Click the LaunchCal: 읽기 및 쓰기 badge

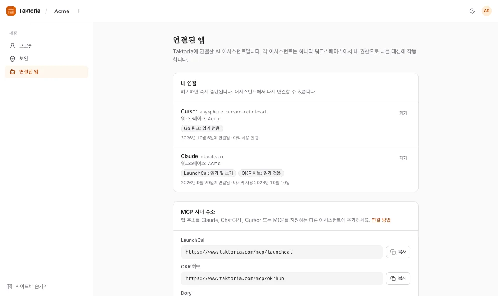click(209, 173)
